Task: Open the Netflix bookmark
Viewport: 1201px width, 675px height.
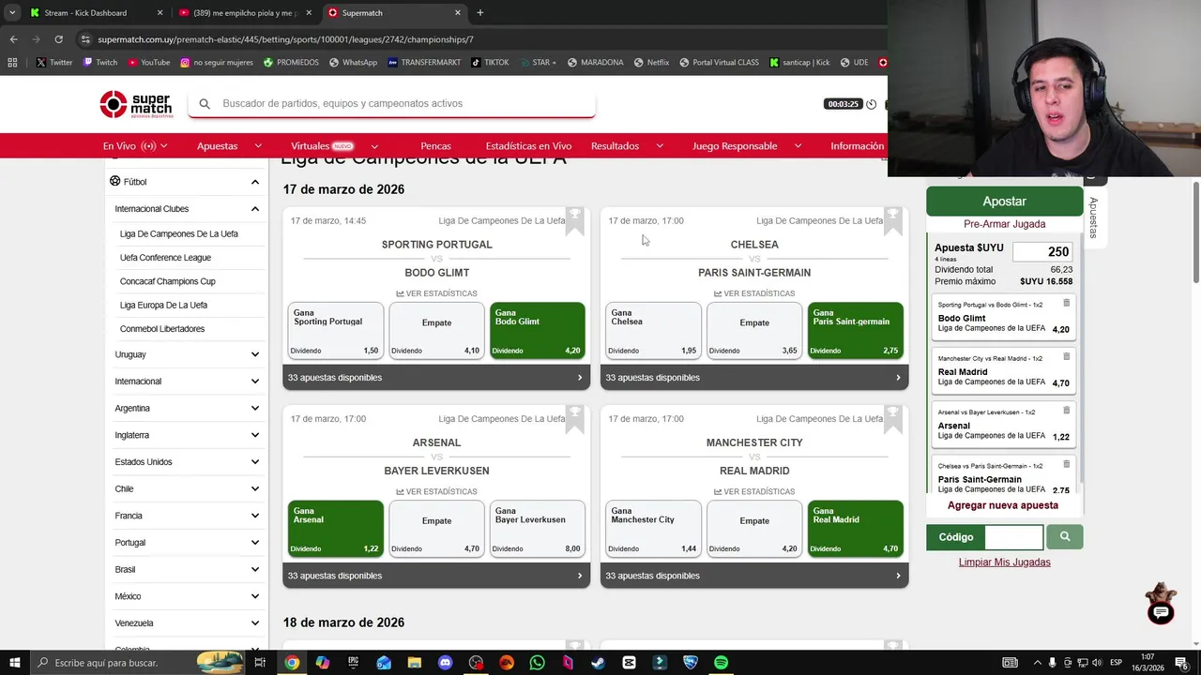Action: coord(651,63)
